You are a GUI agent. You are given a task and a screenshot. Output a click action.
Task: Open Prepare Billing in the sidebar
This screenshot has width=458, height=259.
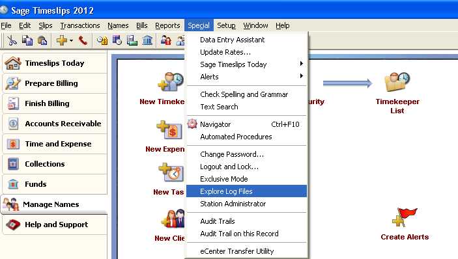coord(55,83)
